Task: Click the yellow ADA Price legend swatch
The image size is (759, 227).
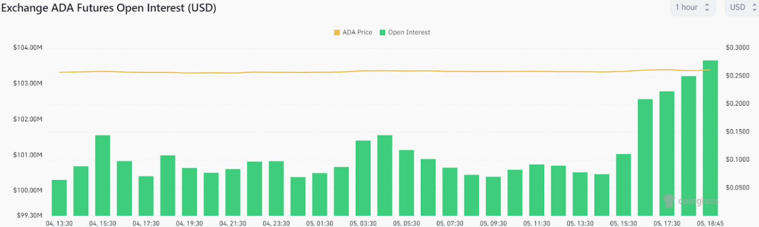Action: point(337,33)
